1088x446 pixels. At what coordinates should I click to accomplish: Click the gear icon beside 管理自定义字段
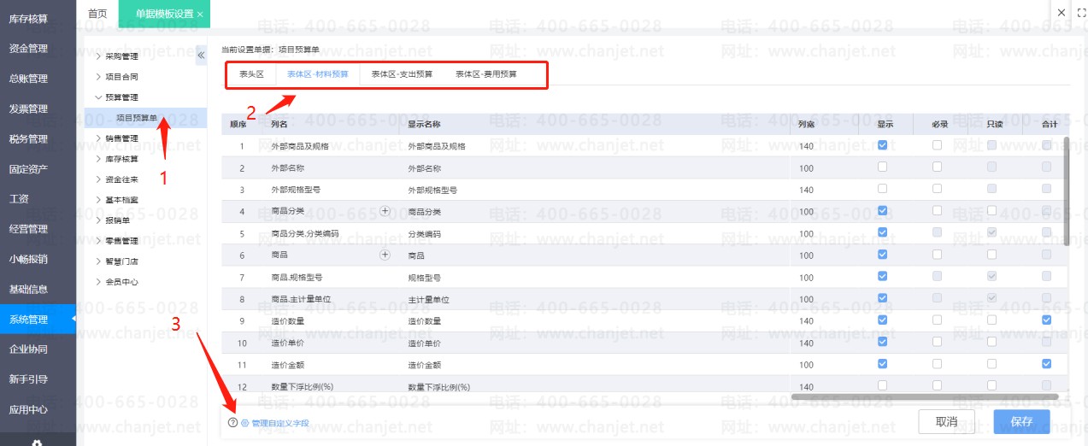point(244,423)
